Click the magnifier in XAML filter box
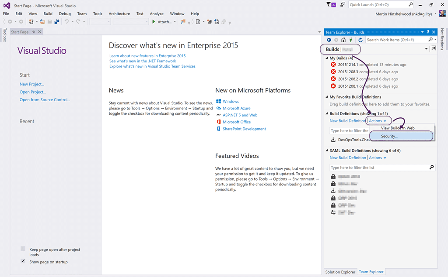The image size is (448, 277). tap(431, 167)
